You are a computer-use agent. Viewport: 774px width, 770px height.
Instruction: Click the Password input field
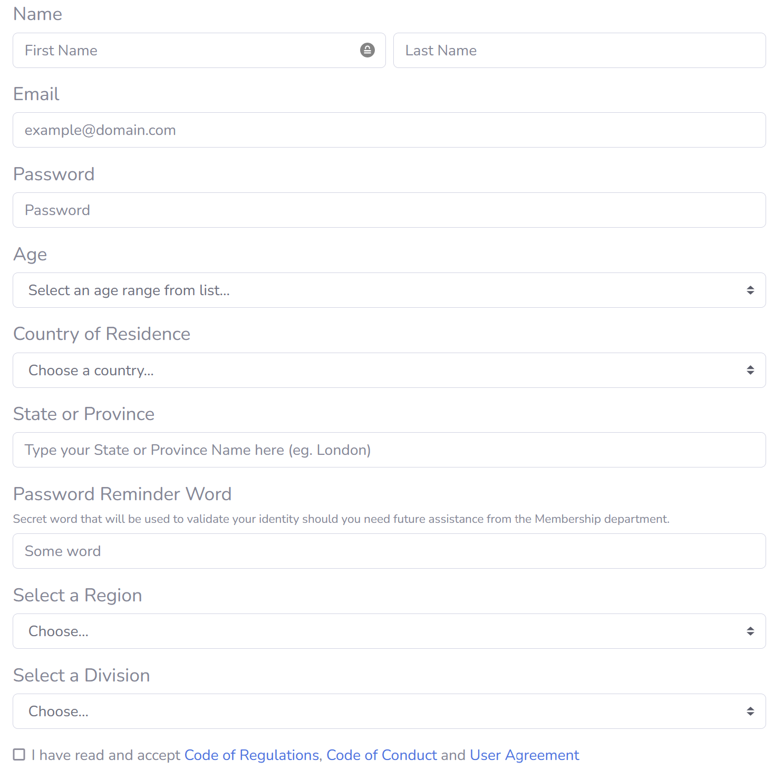(x=389, y=210)
